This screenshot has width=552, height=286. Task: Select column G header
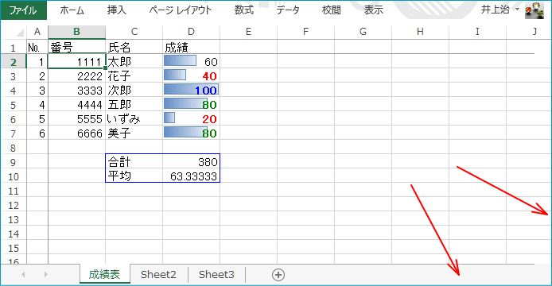click(363, 32)
